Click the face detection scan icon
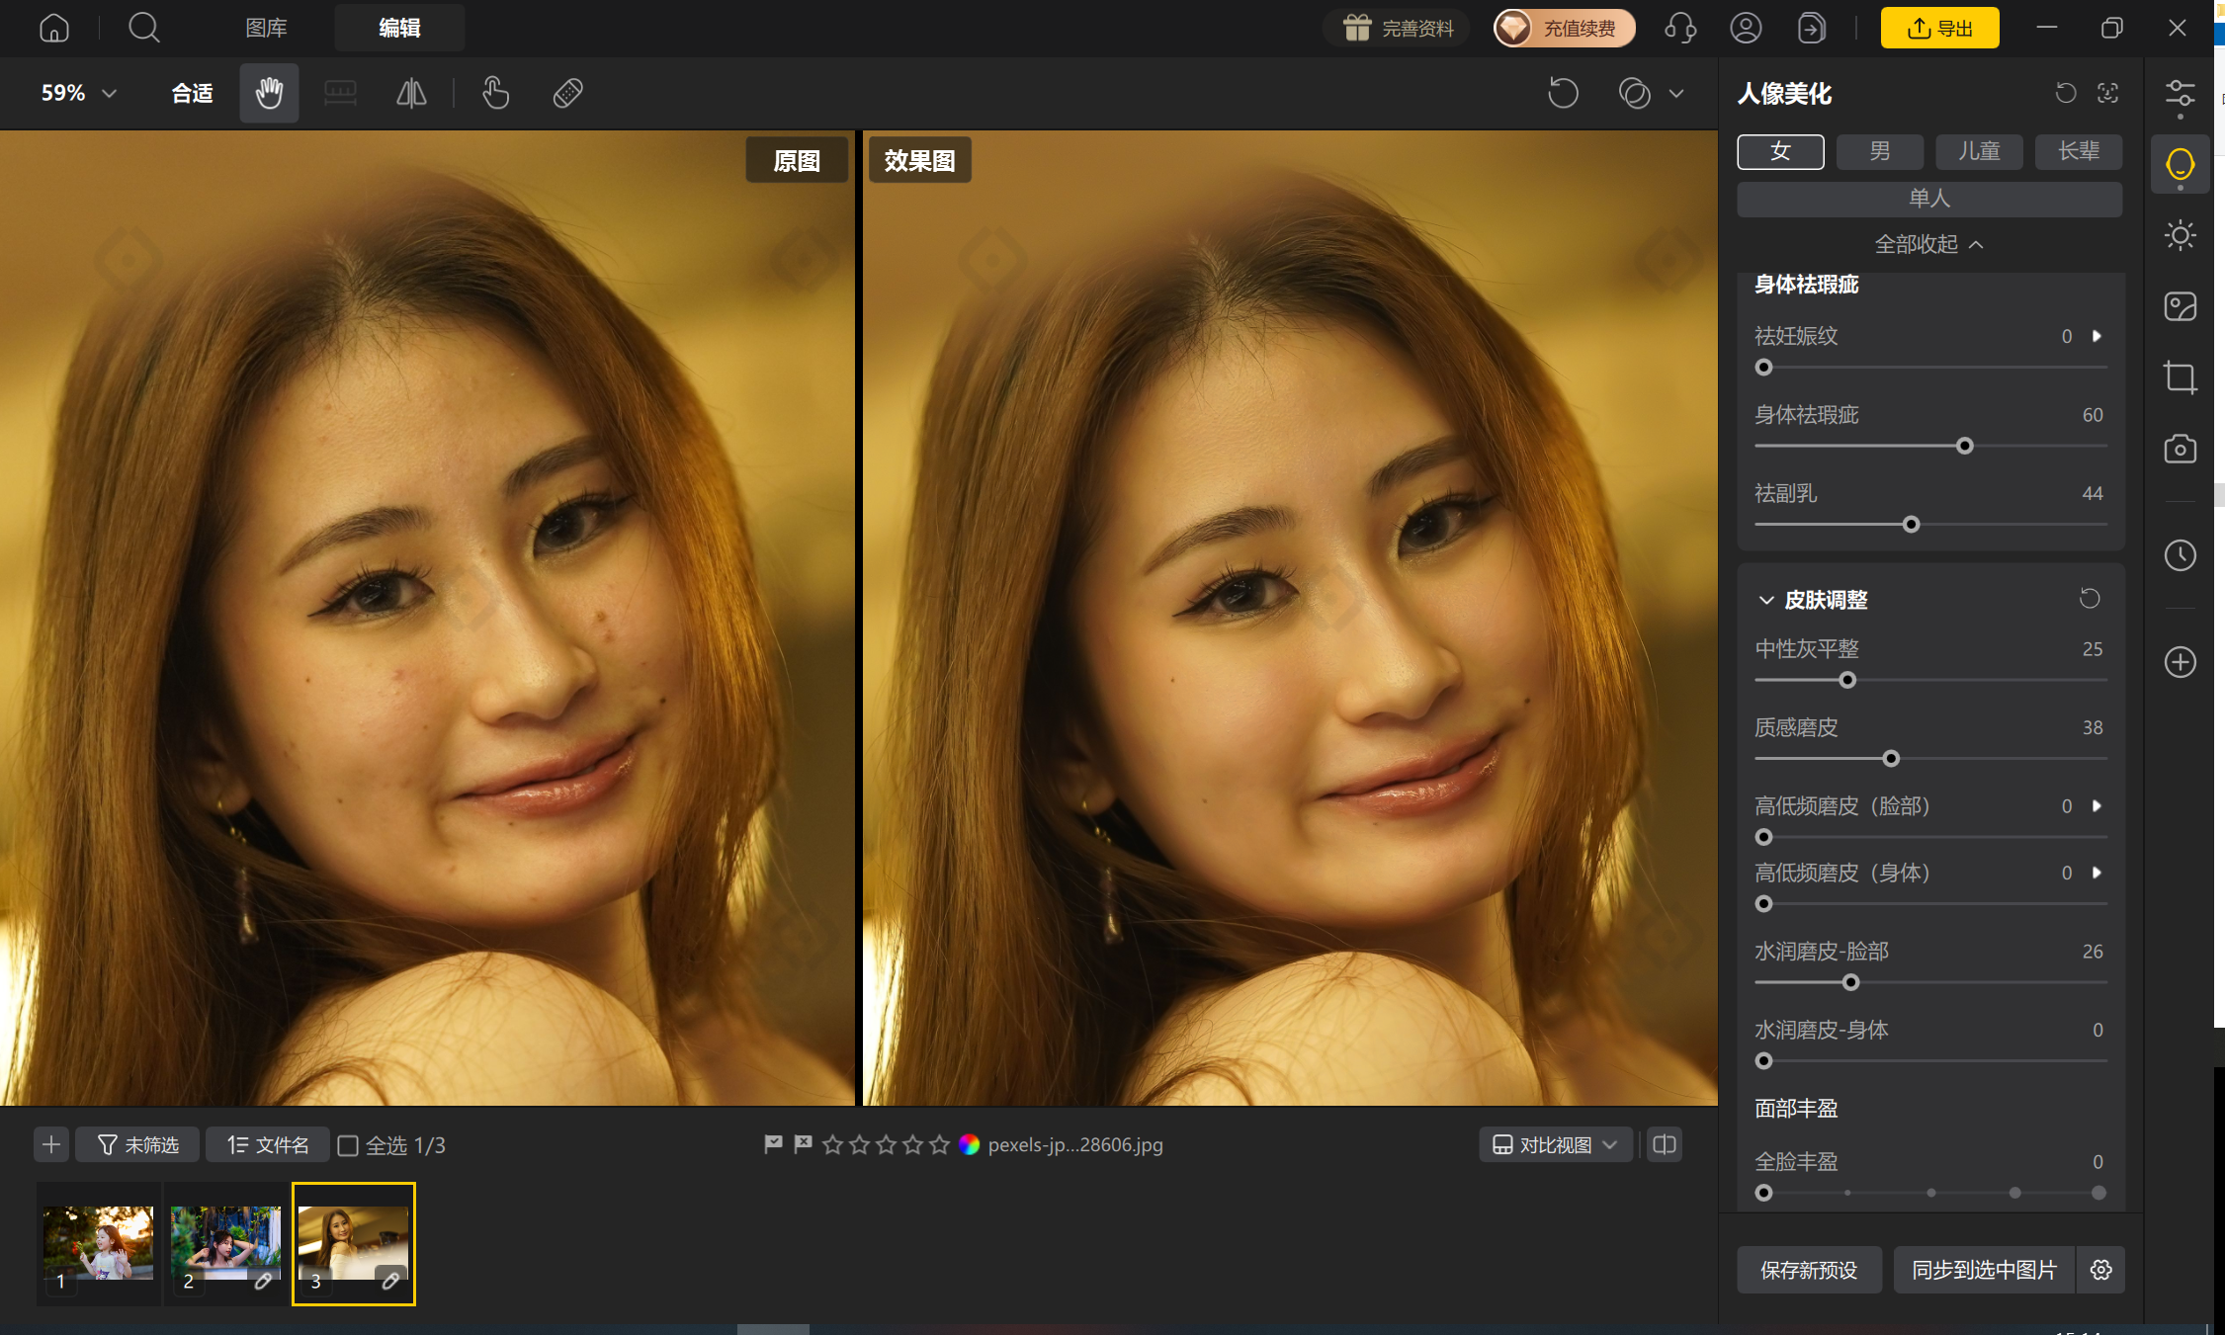Screen dimensions: 2225x1335 point(2107,93)
